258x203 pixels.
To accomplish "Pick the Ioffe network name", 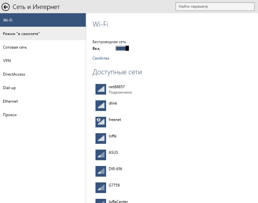I will [x=113, y=136].
